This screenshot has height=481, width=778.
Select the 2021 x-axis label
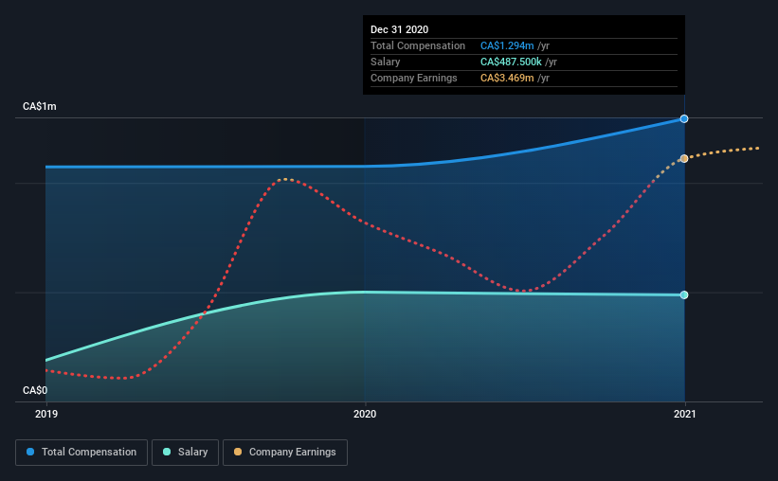point(685,414)
